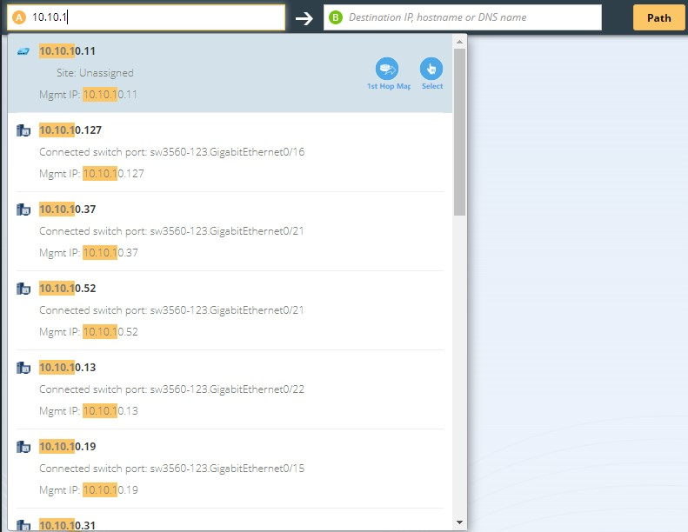The height and width of the screenshot is (532, 688).
Task: Click the orange A source marker icon
Action: (19, 17)
